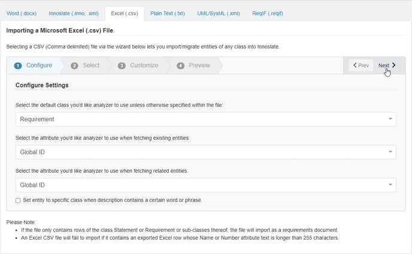Click step 2 number circle icon
Screen dimensions: 412x254
click(74, 66)
